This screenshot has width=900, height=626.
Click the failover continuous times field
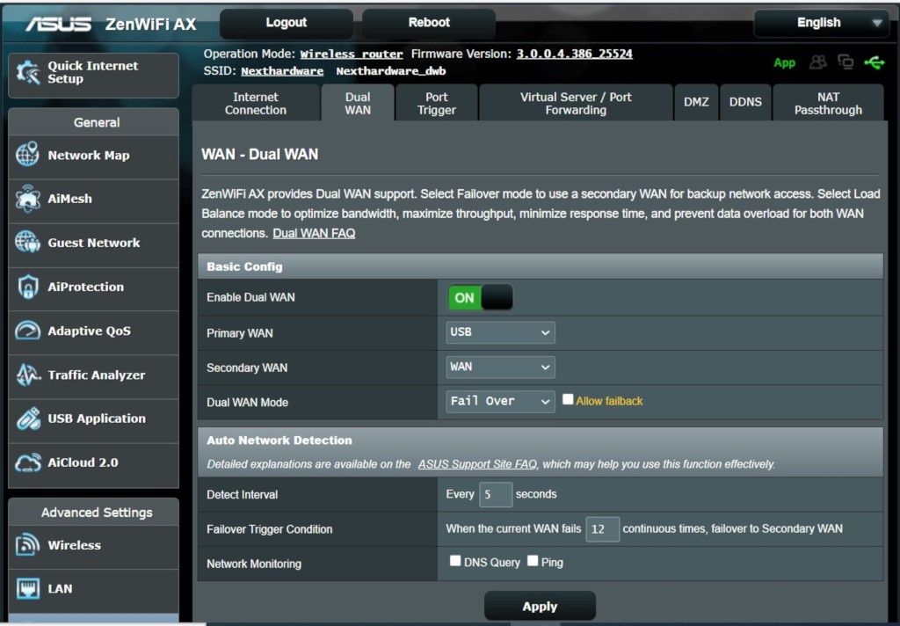coord(602,529)
